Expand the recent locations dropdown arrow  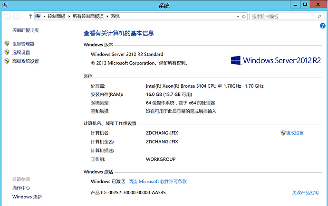tap(24, 16)
